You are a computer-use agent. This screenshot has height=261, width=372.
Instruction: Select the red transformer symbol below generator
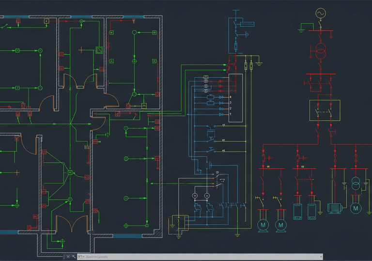pyautogui.click(x=320, y=51)
